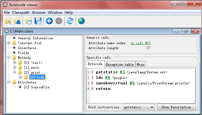Select the [1] main method item
Screen dimensions: 202x115
click(x=31, y=67)
